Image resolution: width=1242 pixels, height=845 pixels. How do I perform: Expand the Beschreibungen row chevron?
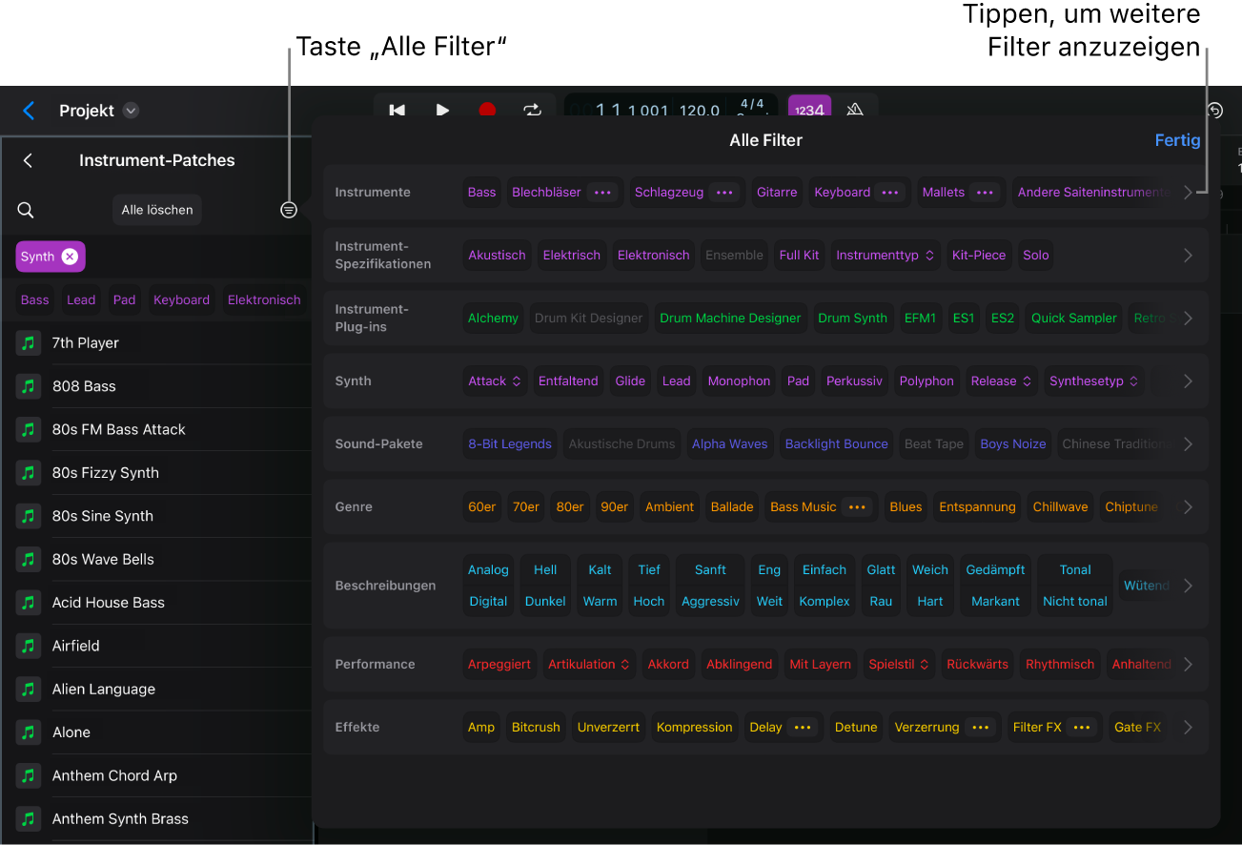(x=1188, y=586)
